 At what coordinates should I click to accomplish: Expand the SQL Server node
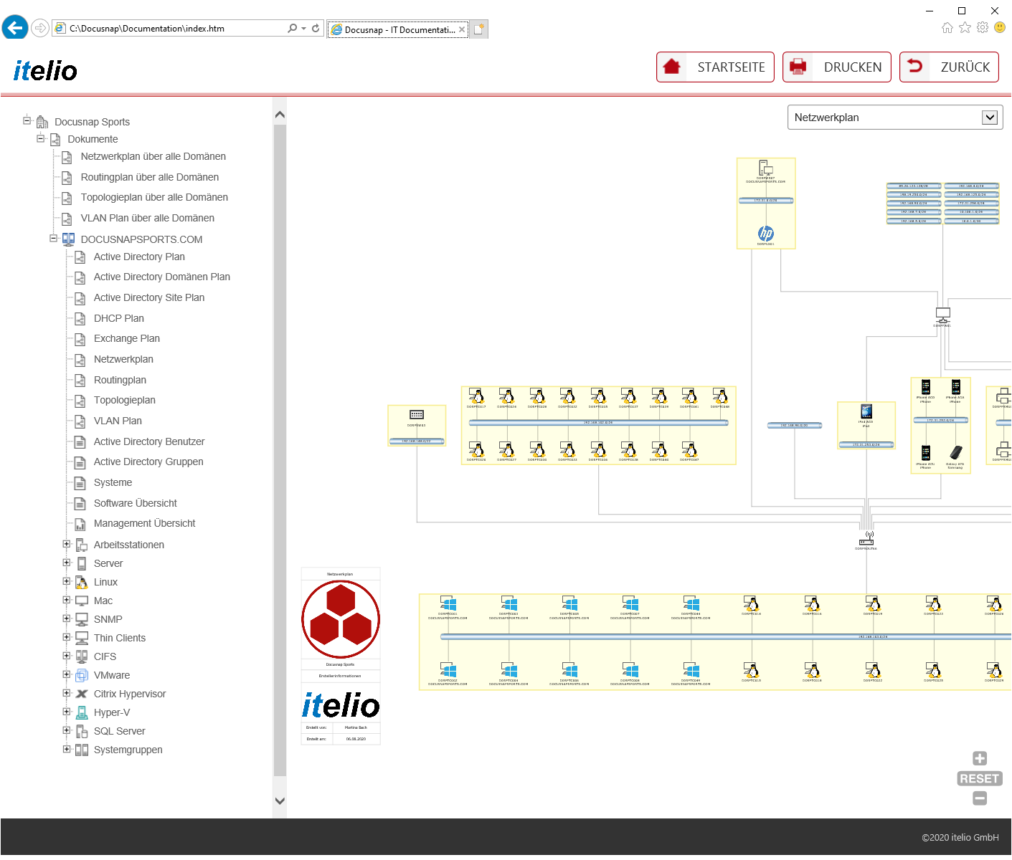tap(66, 730)
